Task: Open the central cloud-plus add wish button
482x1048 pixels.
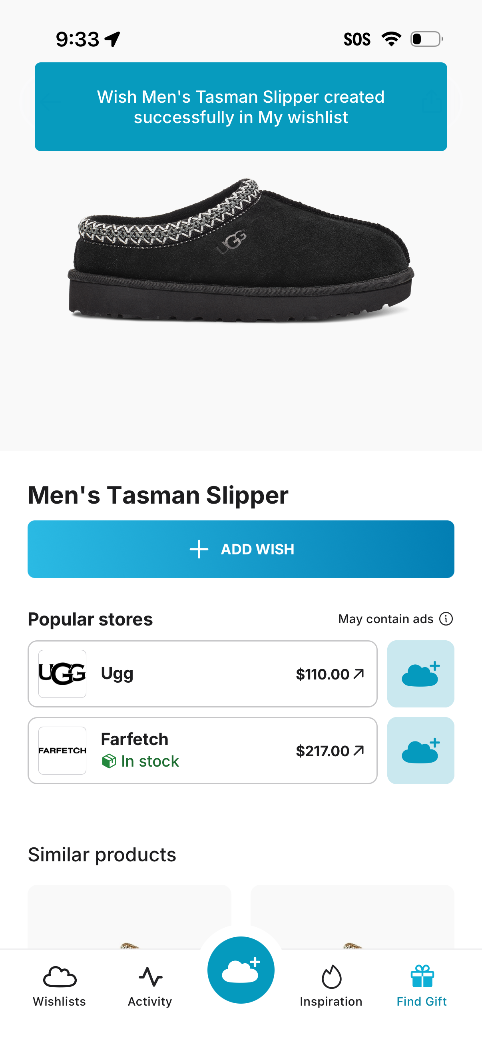Action: [241, 970]
